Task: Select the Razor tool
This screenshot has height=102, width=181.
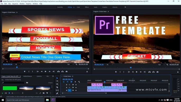Action: click(x=57, y=87)
